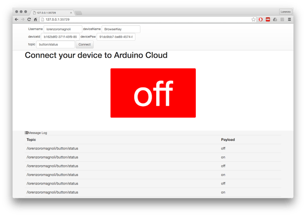The width and height of the screenshot is (306, 216).
Task: Open the red Opera-style extension icon
Action: (261, 19)
